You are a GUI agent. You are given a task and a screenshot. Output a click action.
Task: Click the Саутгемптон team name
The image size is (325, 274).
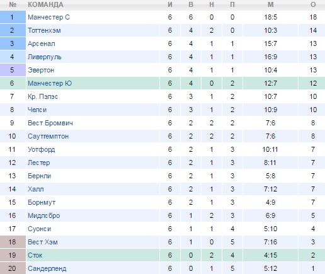48,136
